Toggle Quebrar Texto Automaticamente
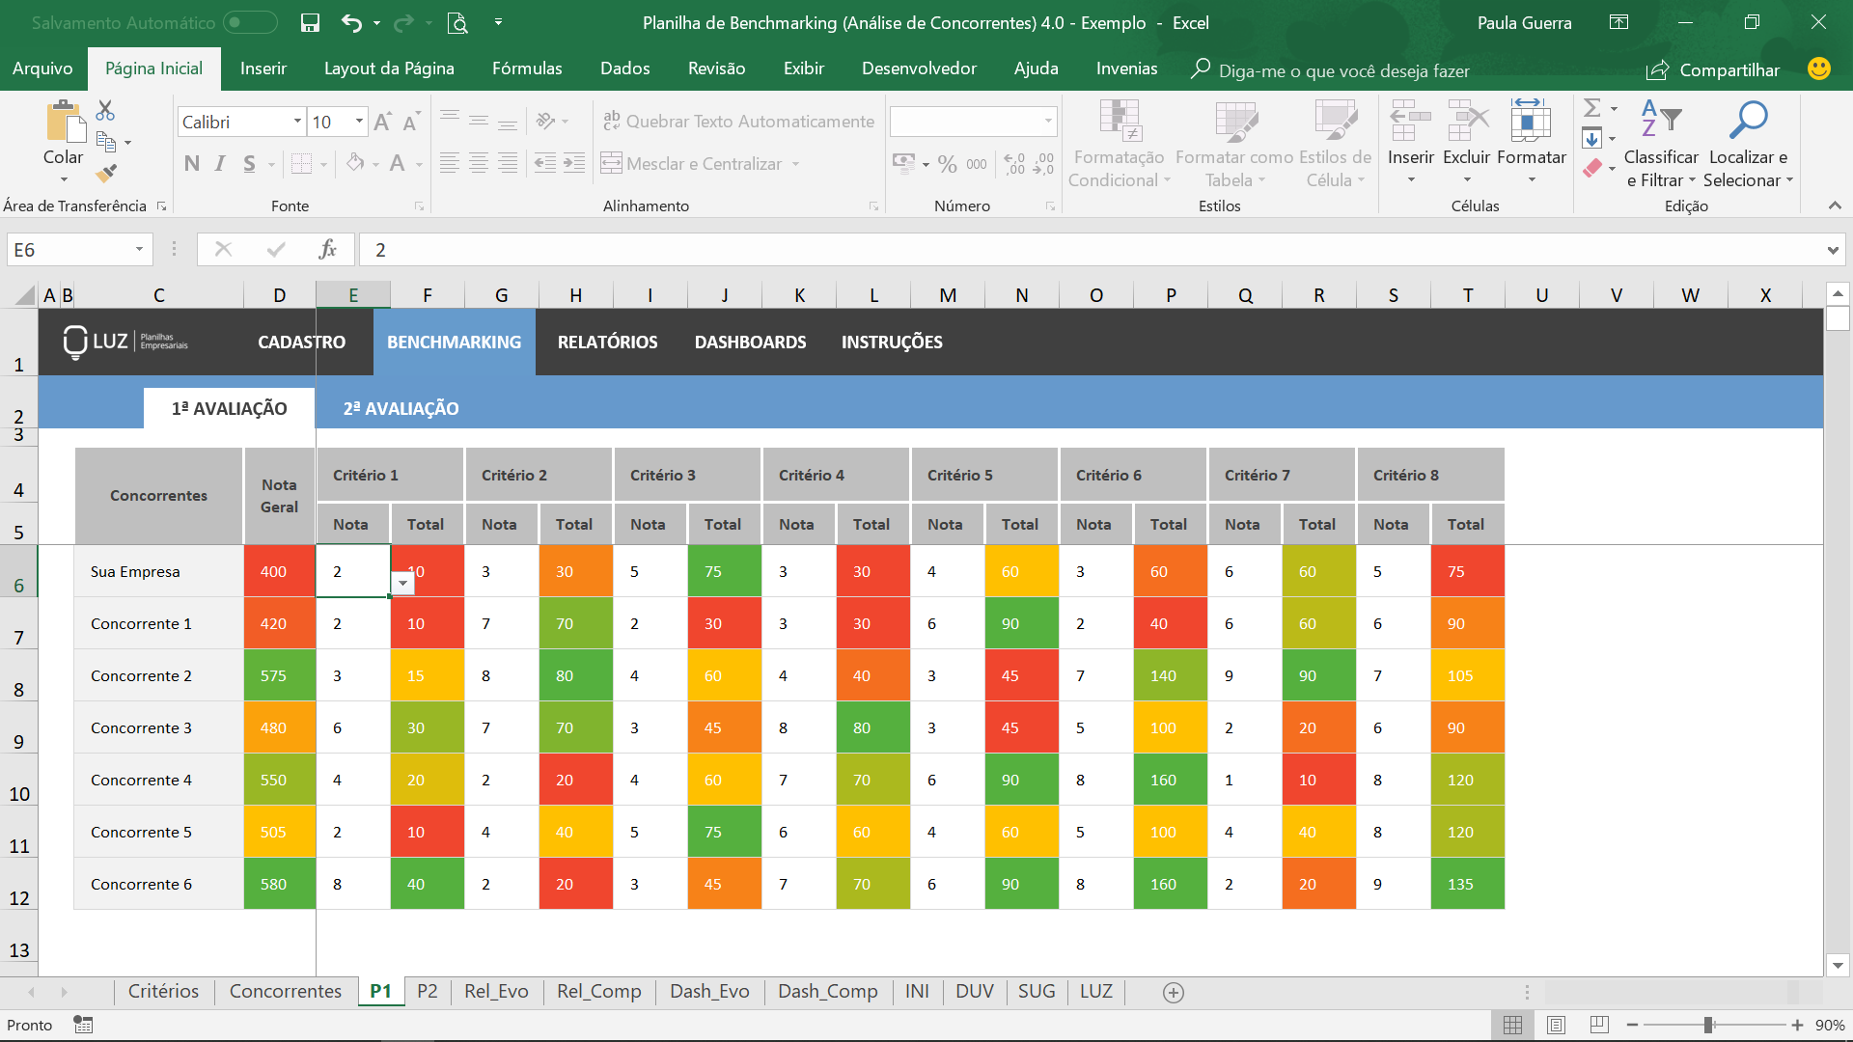The height and width of the screenshot is (1042, 1853). coord(738,121)
